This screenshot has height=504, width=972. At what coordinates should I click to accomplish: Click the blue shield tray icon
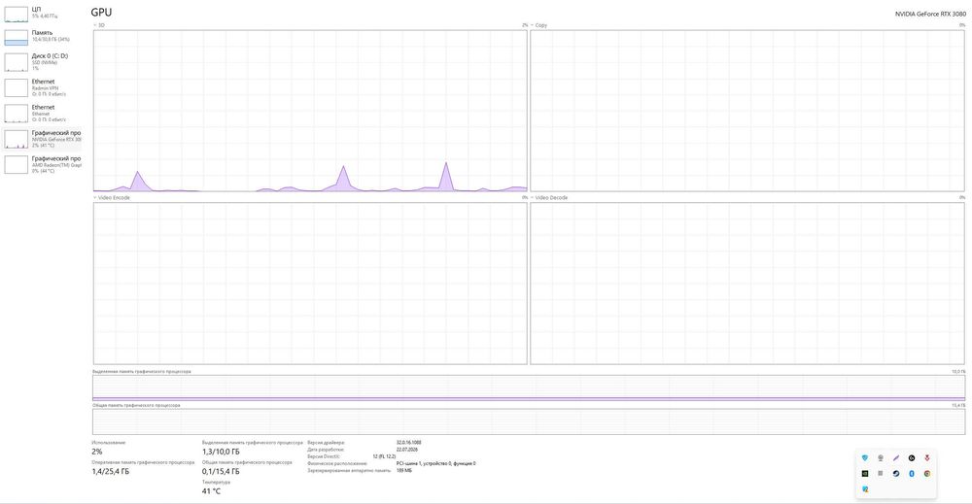865,458
